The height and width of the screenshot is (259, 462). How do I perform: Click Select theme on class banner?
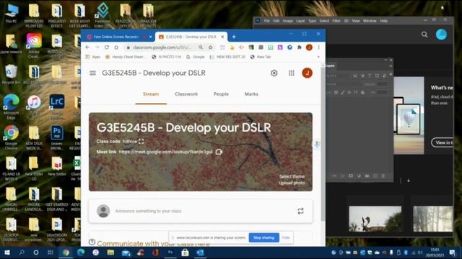(292, 176)
